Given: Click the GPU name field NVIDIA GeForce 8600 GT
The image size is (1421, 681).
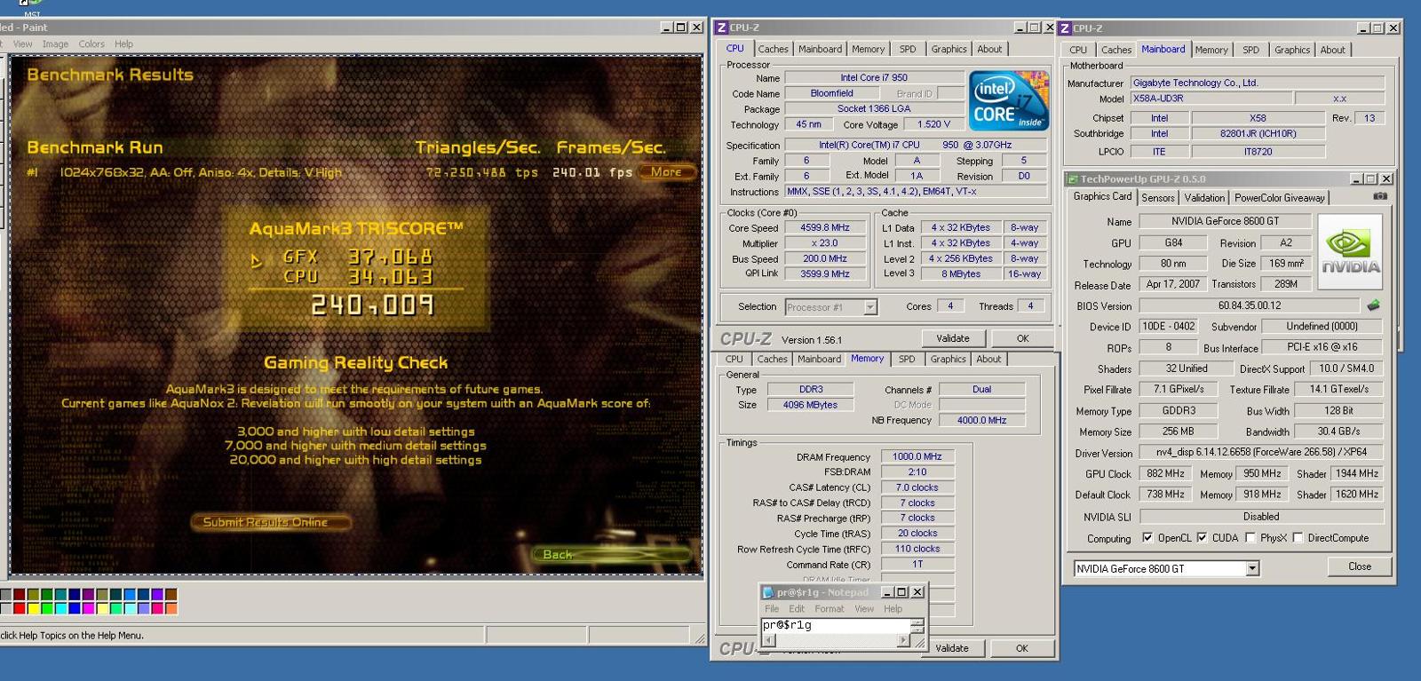Looking at the screenshot, I should 1224,221.
